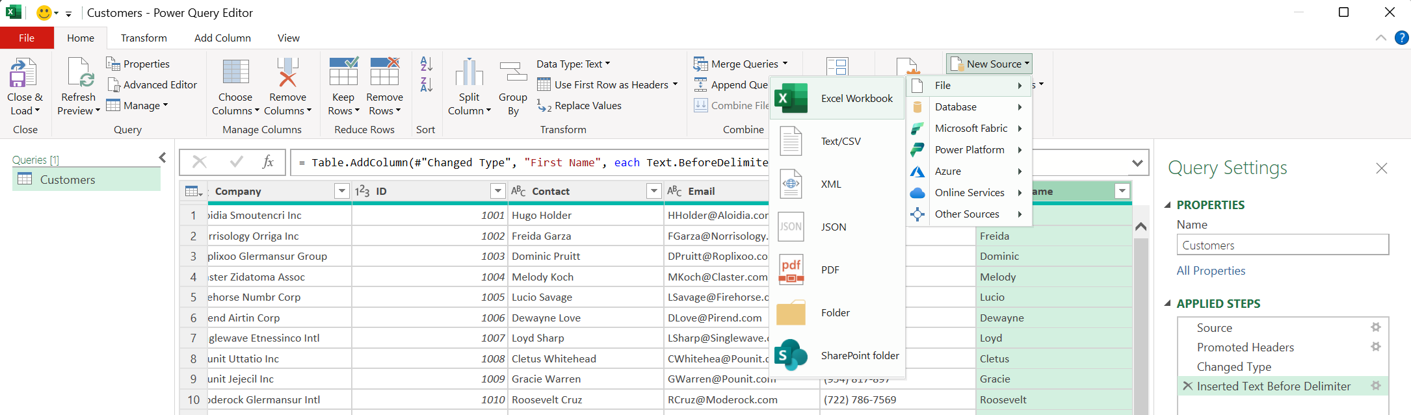Click Replace Values

click(579, 105)
